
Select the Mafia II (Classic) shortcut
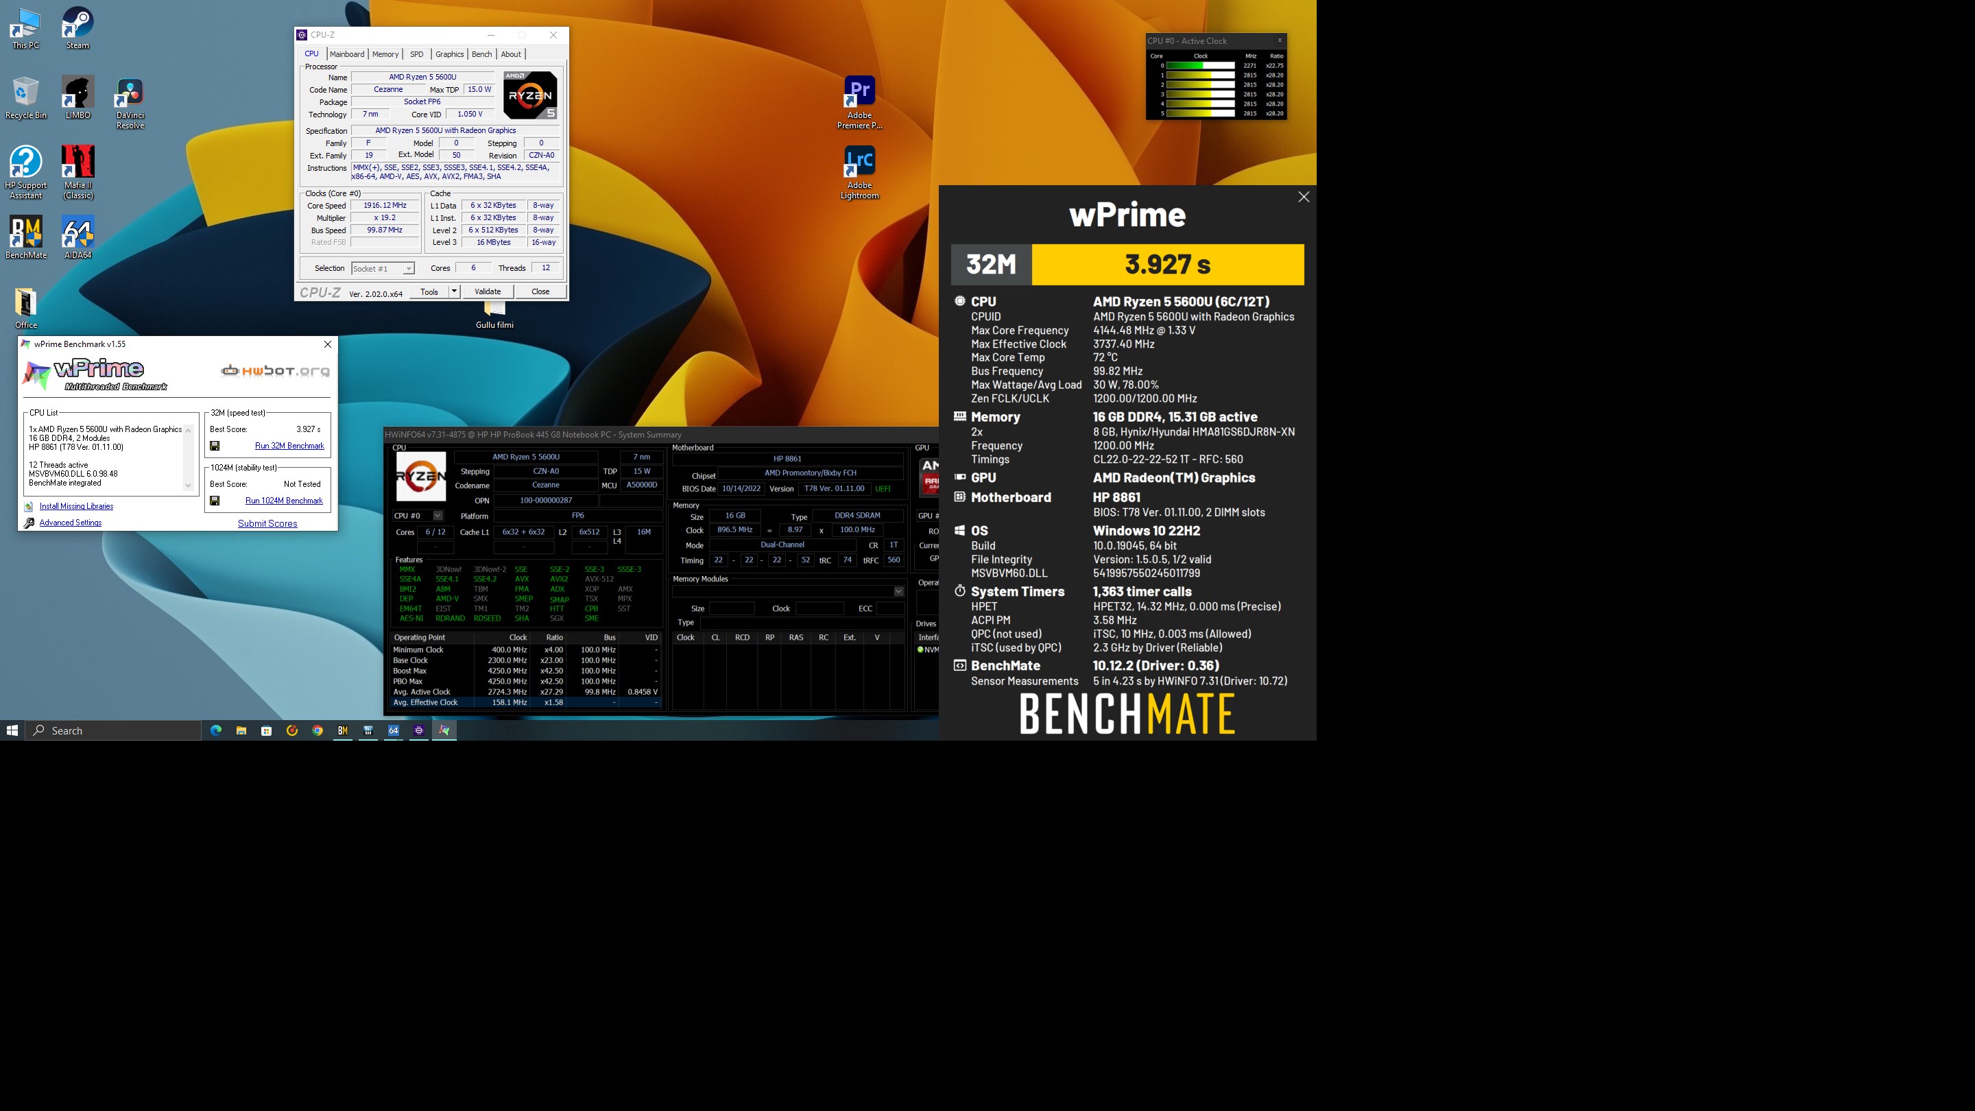pyautogui.click(x=77, y=174)
